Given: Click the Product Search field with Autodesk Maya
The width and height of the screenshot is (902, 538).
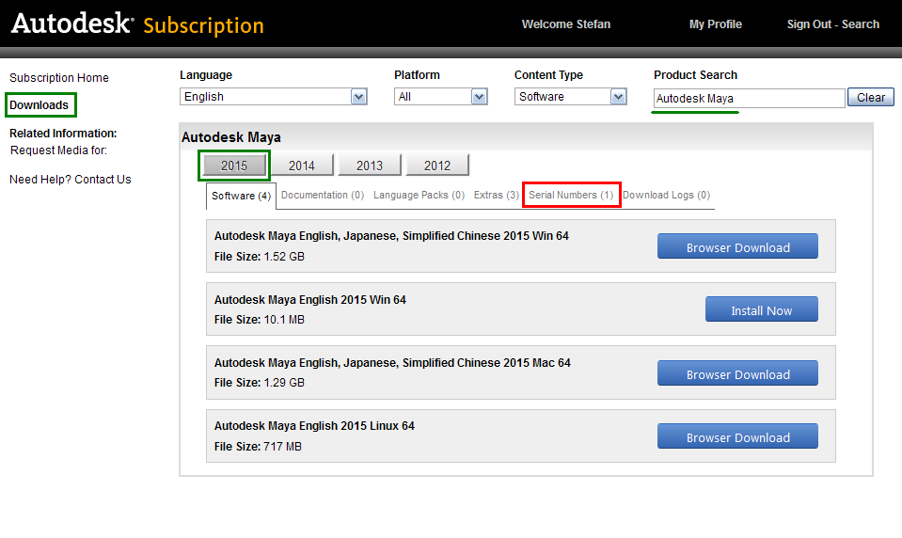Looking at the screenshot, I should (x=749, y=99).
